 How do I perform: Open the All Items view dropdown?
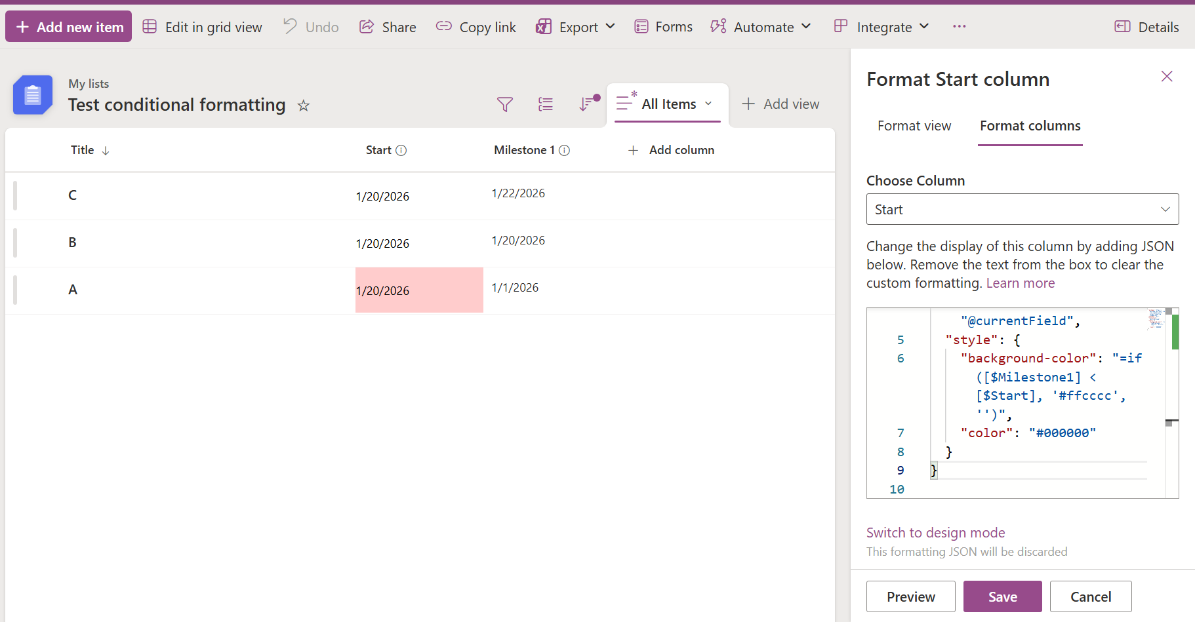(667, 104)
